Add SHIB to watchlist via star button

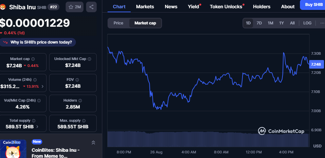(75, 7)
